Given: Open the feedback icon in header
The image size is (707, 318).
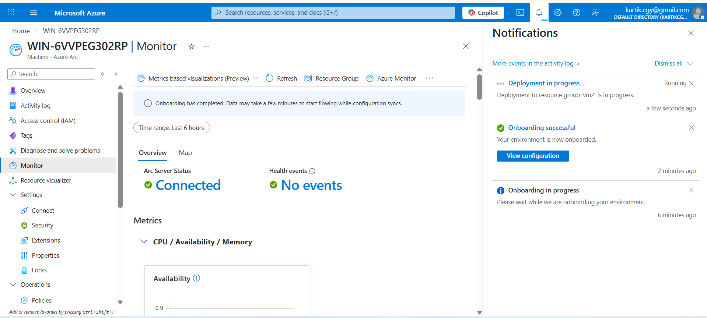Looking at the screenshot, I should pyautogui.click(x=595, y=13).
